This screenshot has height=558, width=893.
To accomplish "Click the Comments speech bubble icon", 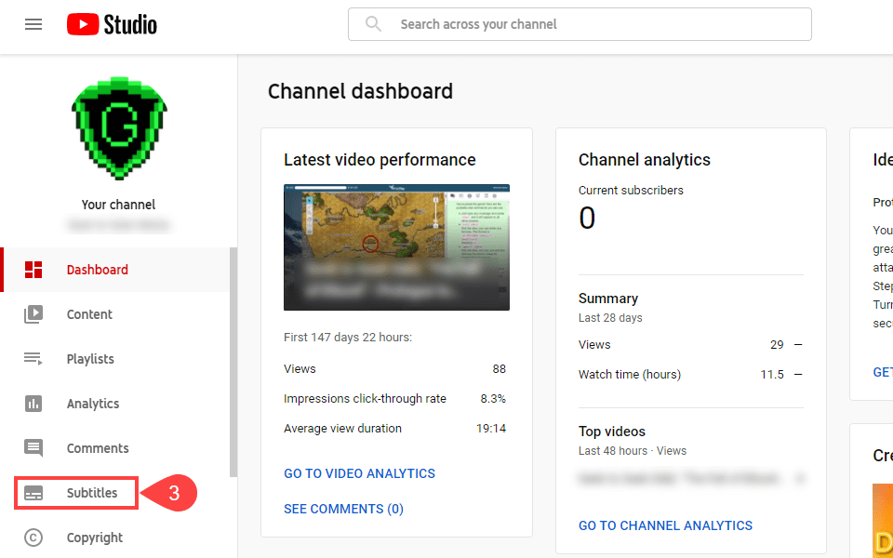I will 33,448.
